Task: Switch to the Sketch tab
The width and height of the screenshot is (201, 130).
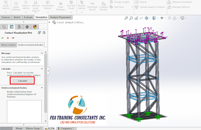Action: click(17, 17)
